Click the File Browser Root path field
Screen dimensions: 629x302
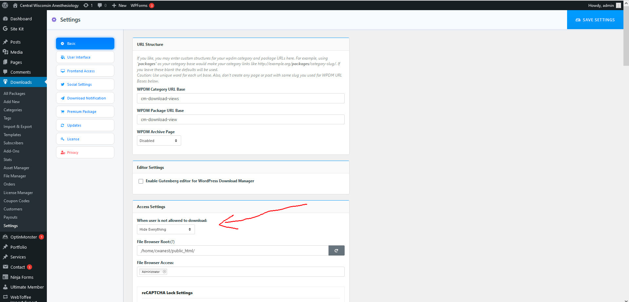[x=233, y=251]
